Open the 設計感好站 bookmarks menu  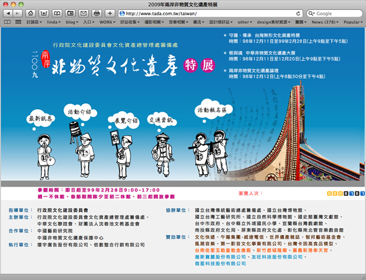[x=221, y=22]
